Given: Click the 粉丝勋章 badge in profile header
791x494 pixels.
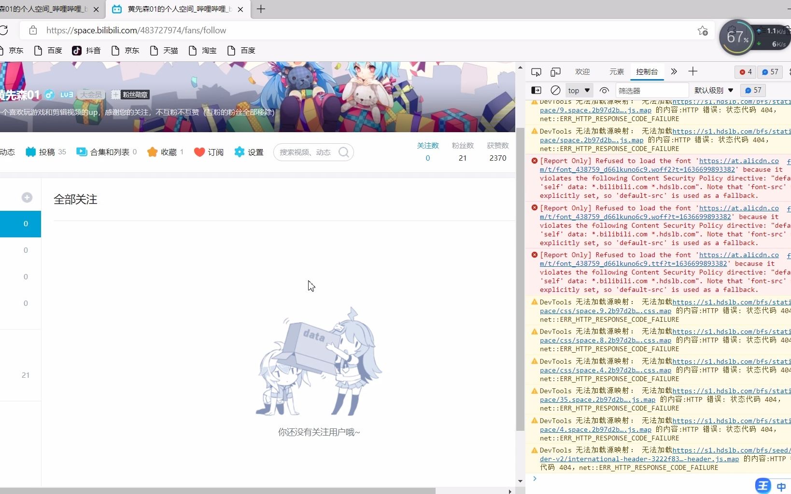Looking at the screenshot, I should (x=130, y=95).
